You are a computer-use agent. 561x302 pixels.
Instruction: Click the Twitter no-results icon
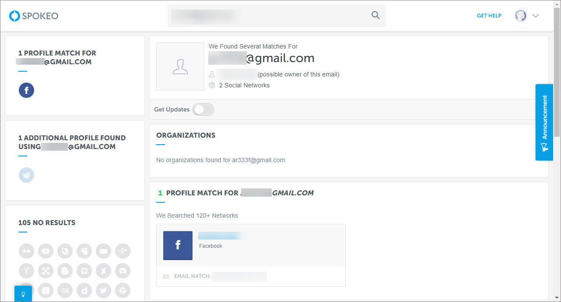103,290
